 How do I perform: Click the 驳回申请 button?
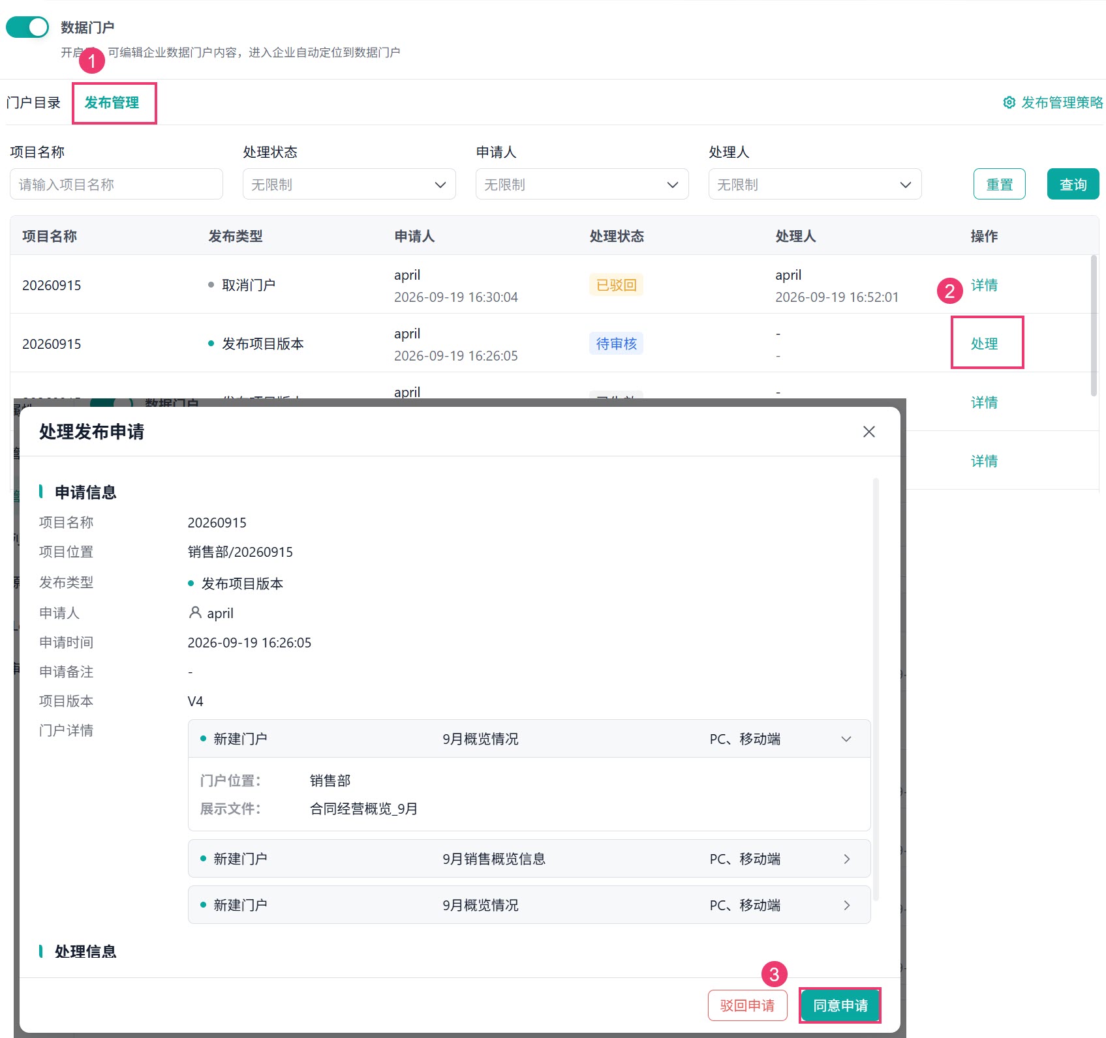[x=747, y=1005]
